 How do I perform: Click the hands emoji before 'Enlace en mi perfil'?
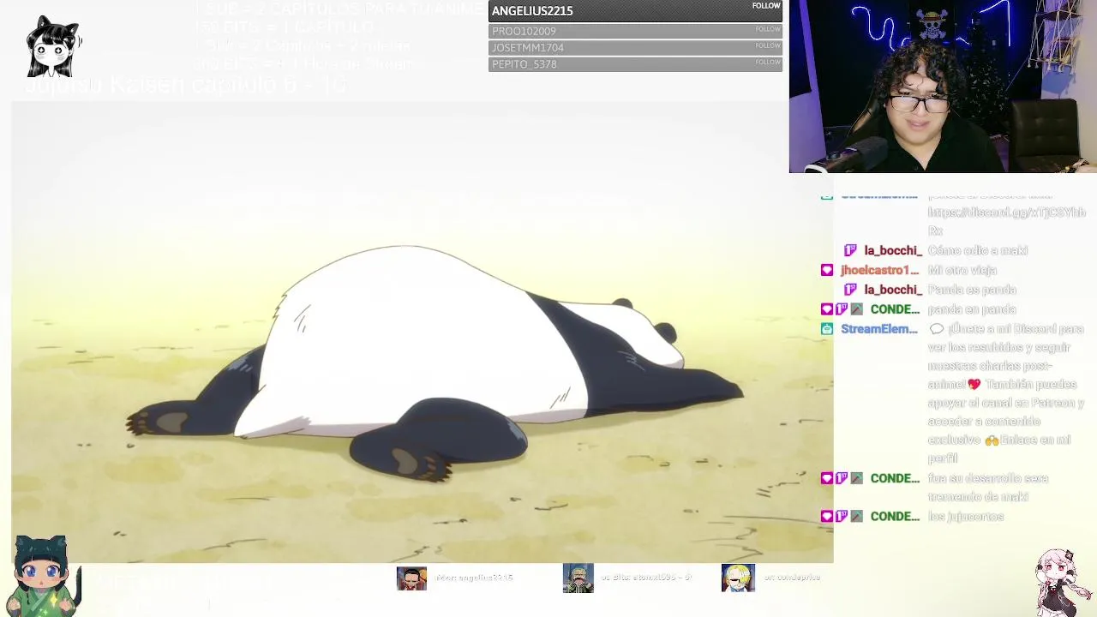(992, 440)
